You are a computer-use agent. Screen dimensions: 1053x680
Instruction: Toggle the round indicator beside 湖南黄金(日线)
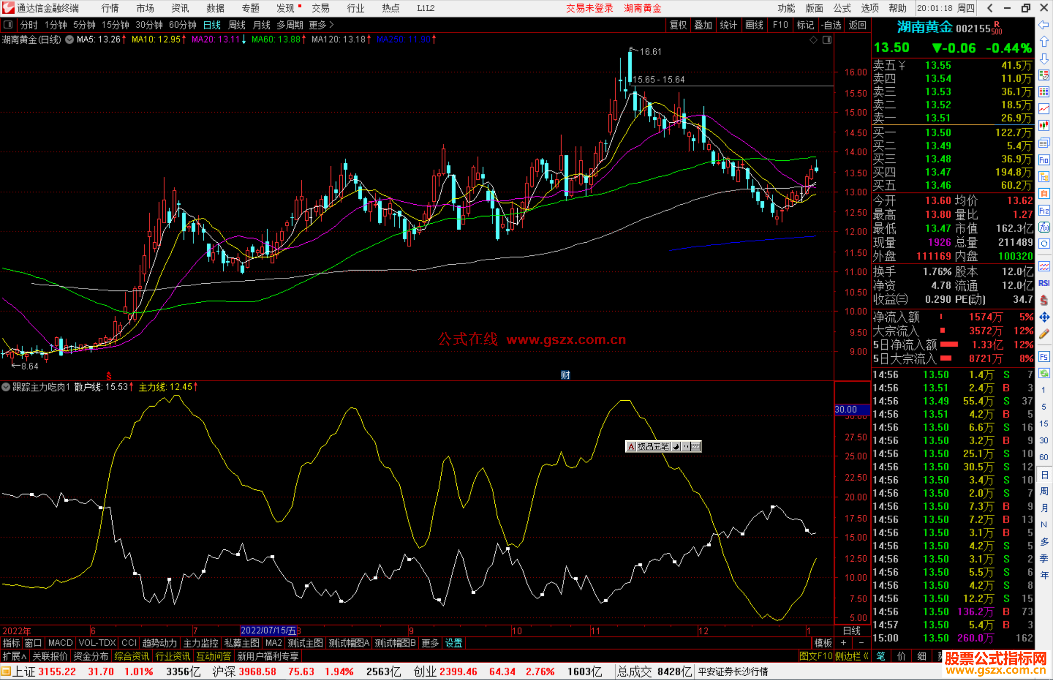70,39
